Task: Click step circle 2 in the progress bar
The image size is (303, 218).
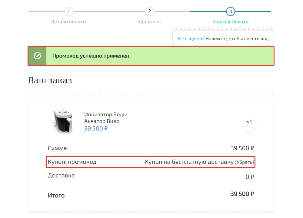Action: (x=149, y=12)
